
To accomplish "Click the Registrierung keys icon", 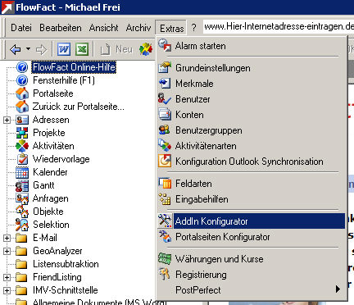I will [165, 274].
